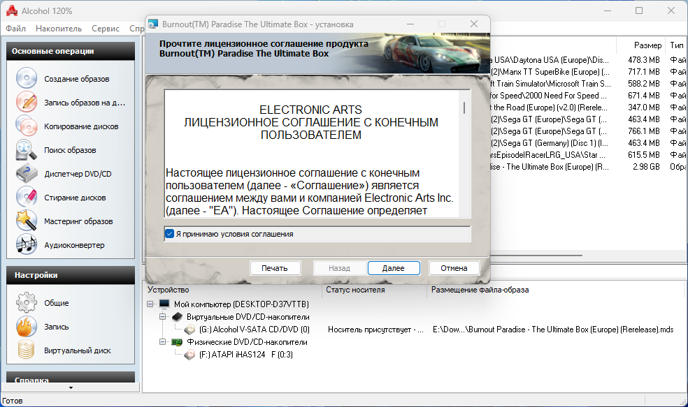Click Размещение файла-образа column header
The width and height of the screenshot is (688, 407).
555,290
